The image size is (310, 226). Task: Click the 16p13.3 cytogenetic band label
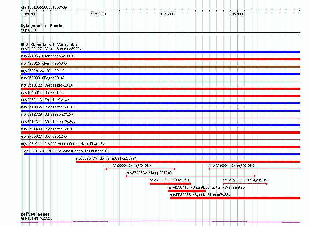(x=28, y=30)
